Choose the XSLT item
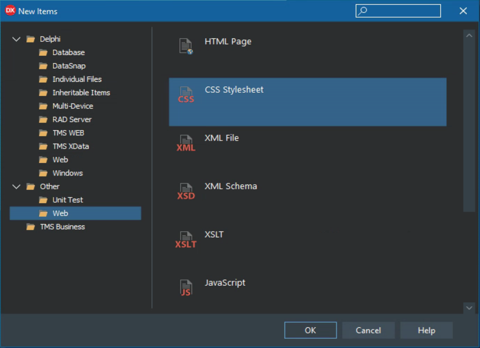Viewport: 480px width, 348px height. point(308,247)
